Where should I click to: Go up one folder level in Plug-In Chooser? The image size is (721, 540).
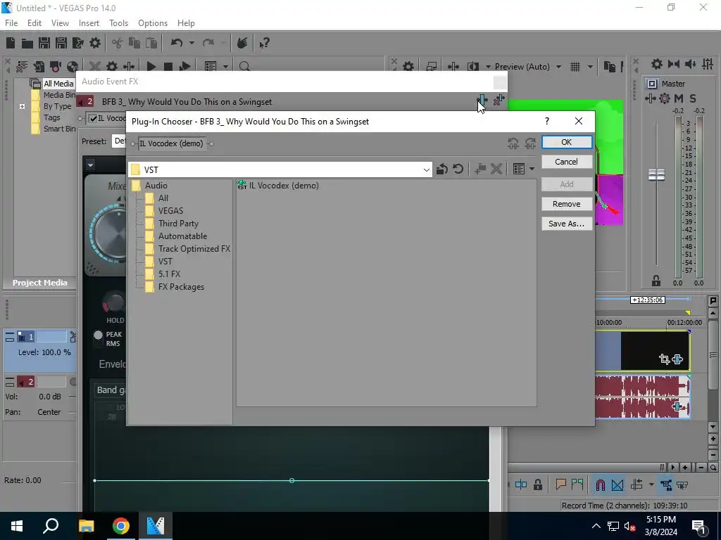442,169
